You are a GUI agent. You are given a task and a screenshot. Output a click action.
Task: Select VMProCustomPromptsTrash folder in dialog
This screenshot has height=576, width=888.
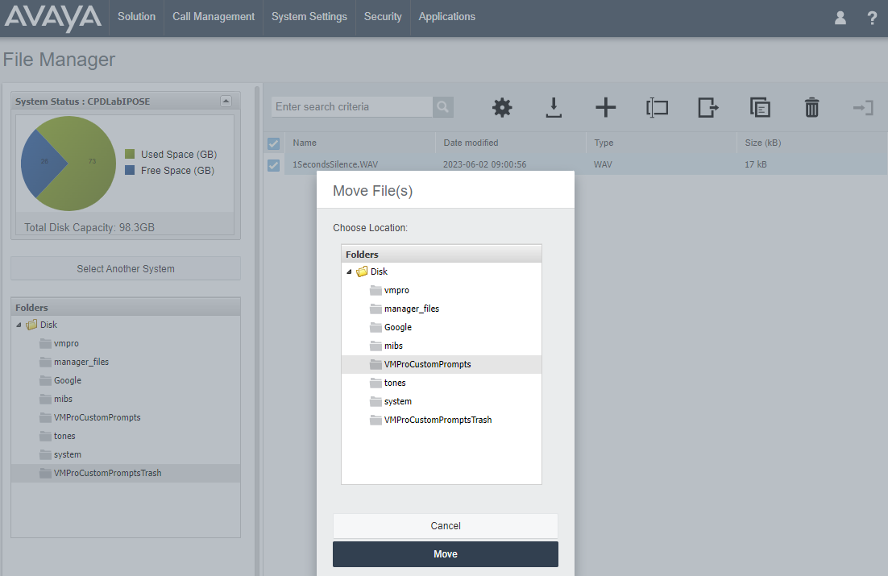(x=442, y=420)
